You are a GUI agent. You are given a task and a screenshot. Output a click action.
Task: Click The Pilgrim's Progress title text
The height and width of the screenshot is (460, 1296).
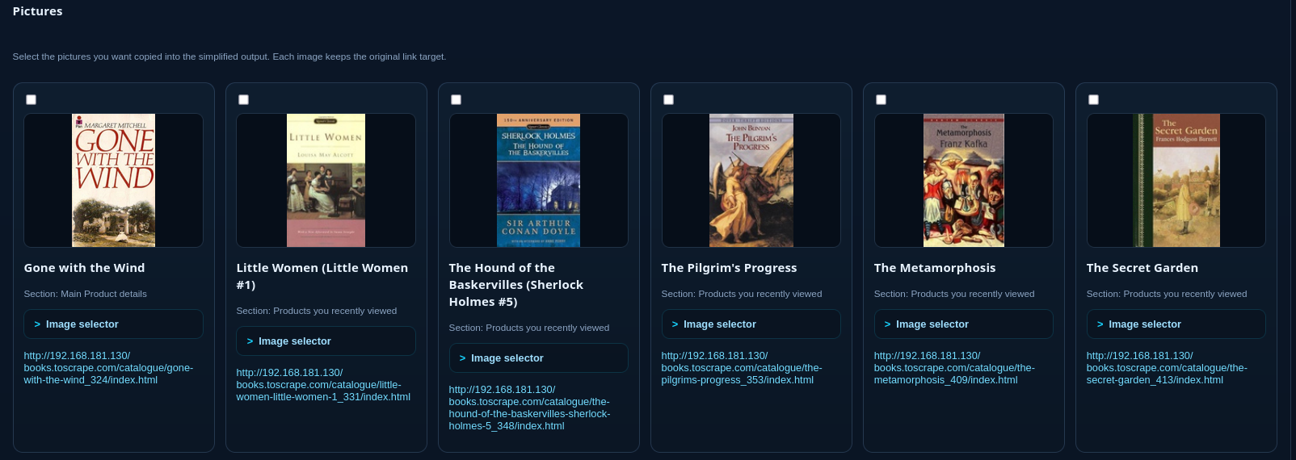(729, 268)
